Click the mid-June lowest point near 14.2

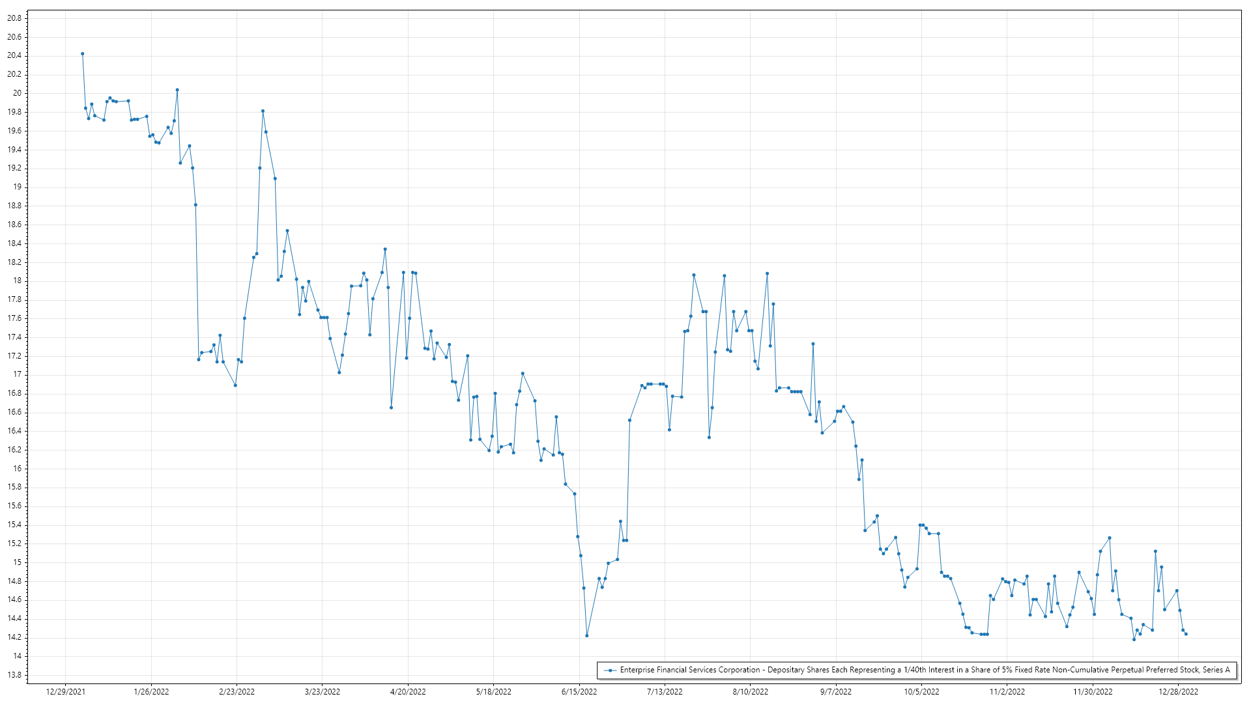pos(587,635)
